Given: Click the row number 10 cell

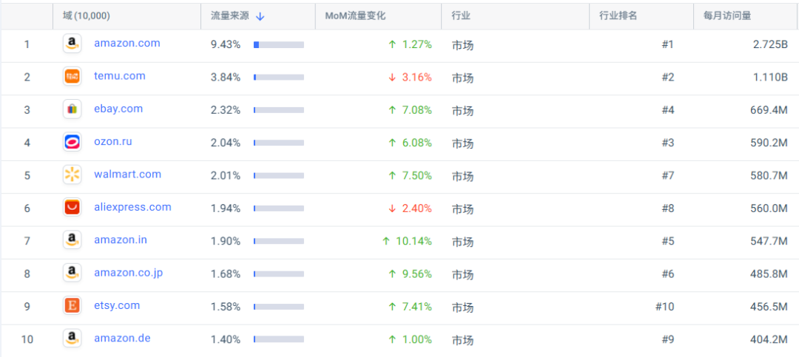Looking at the screenshot, I should point(27,339).
